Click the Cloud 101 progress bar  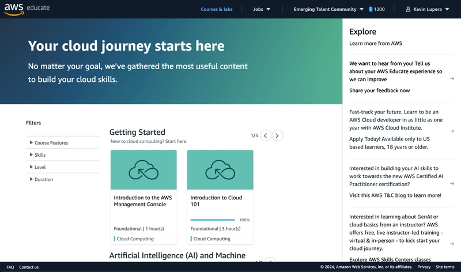coord(213,220)
